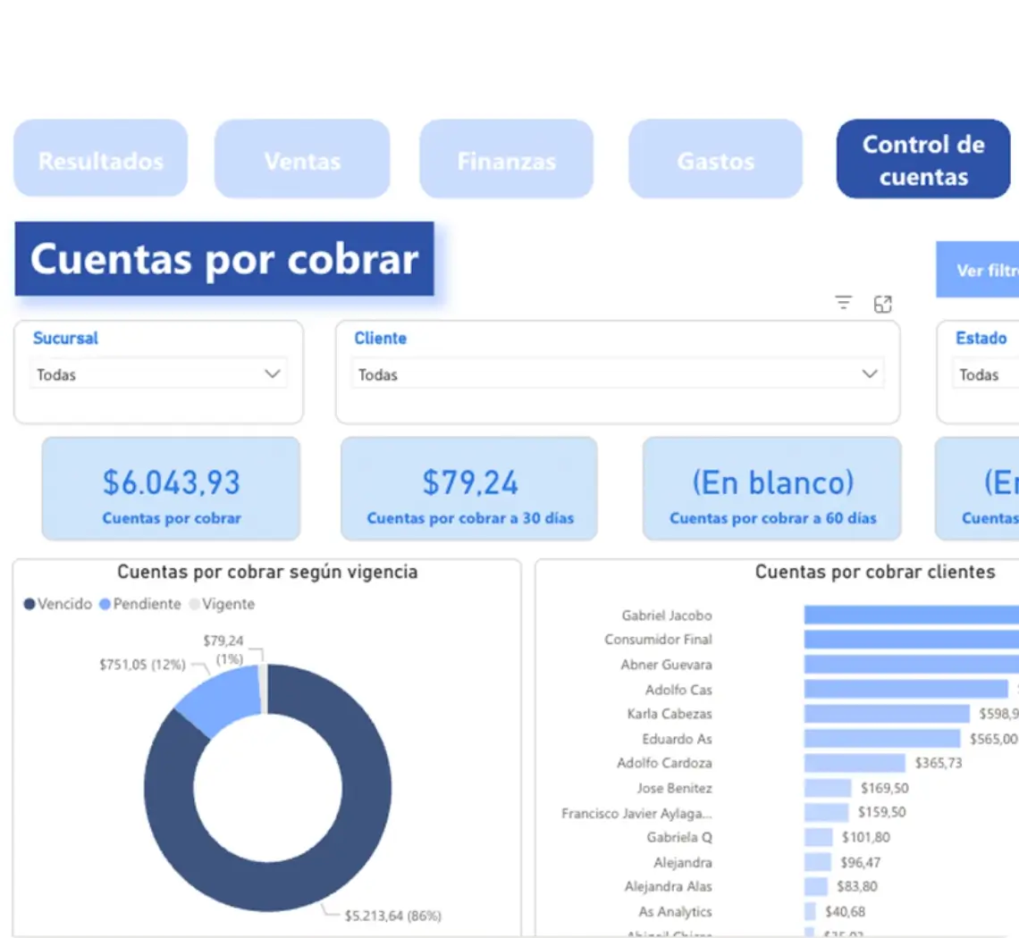Click the Vigente legend color dot

(194, 604)
